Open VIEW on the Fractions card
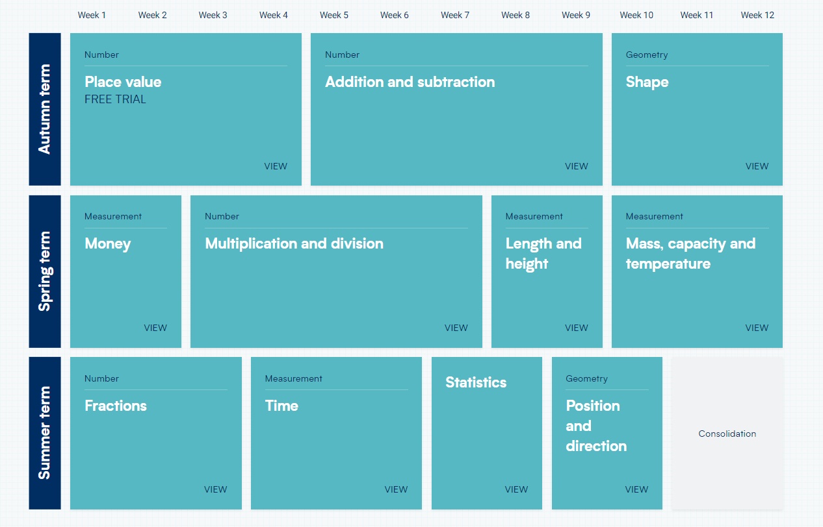Screen dimensions: 823x527 click(216, 489)
